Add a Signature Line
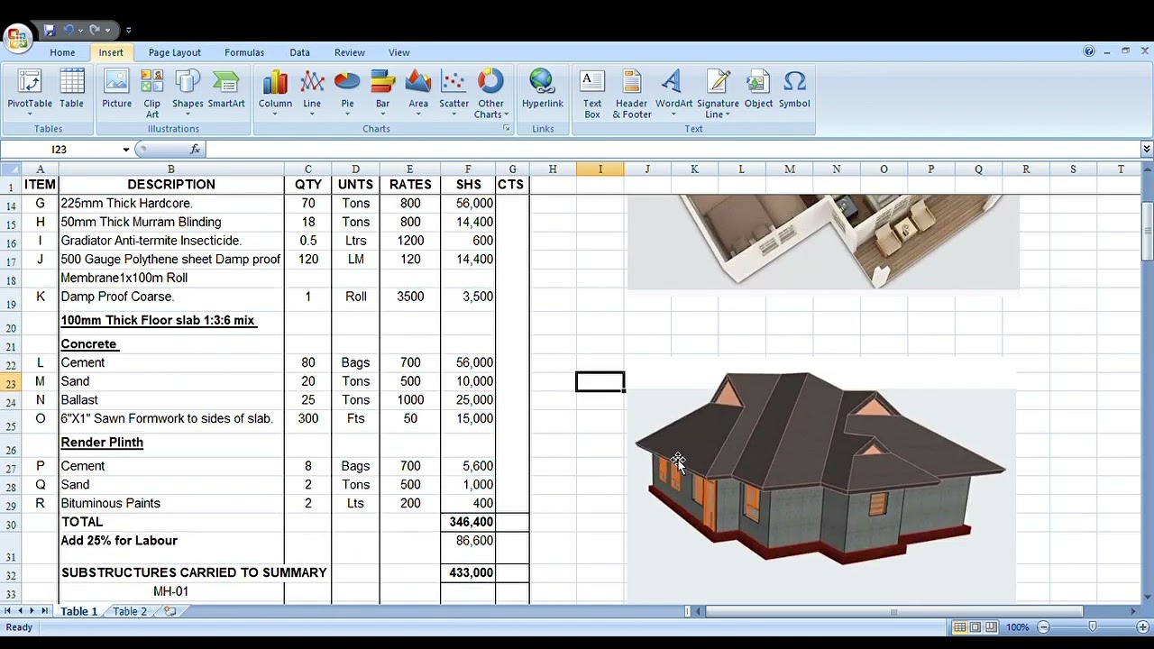The height and width of the screenshot is (649, 1154). point(718,95)
